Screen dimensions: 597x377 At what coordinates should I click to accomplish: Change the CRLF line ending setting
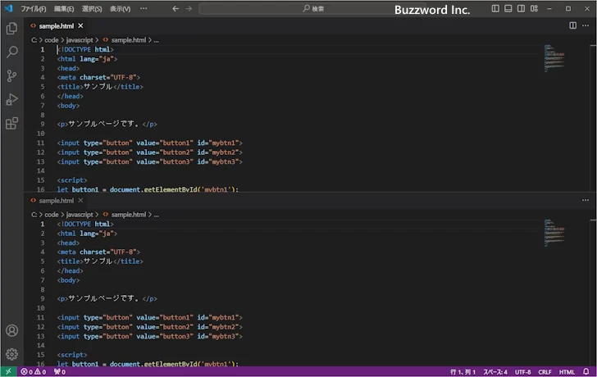tap(545, 371)
